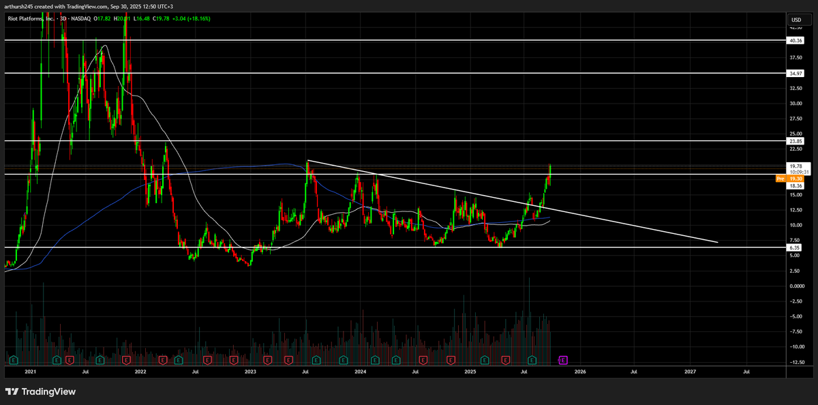This screenshot has height=405, width=818.
Task: Click the 30.00 price axis tick
Action: (796, 104)
